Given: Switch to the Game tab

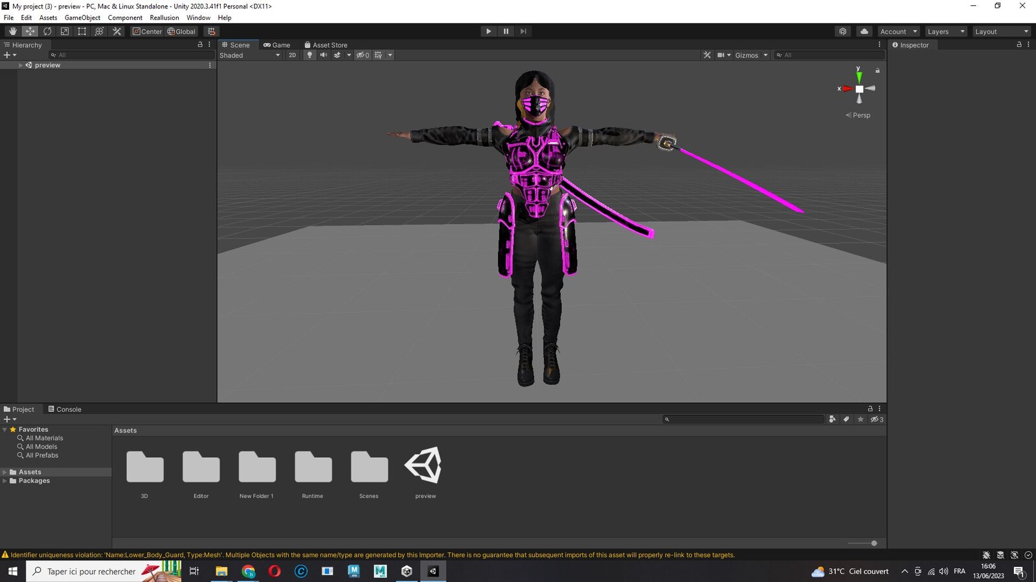Looking at the screenshot, I should tap(276, 45).
